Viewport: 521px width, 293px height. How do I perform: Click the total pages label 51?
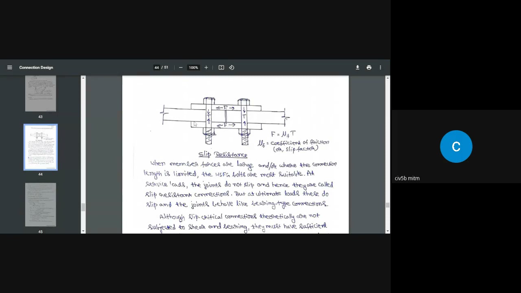point(166,68)
